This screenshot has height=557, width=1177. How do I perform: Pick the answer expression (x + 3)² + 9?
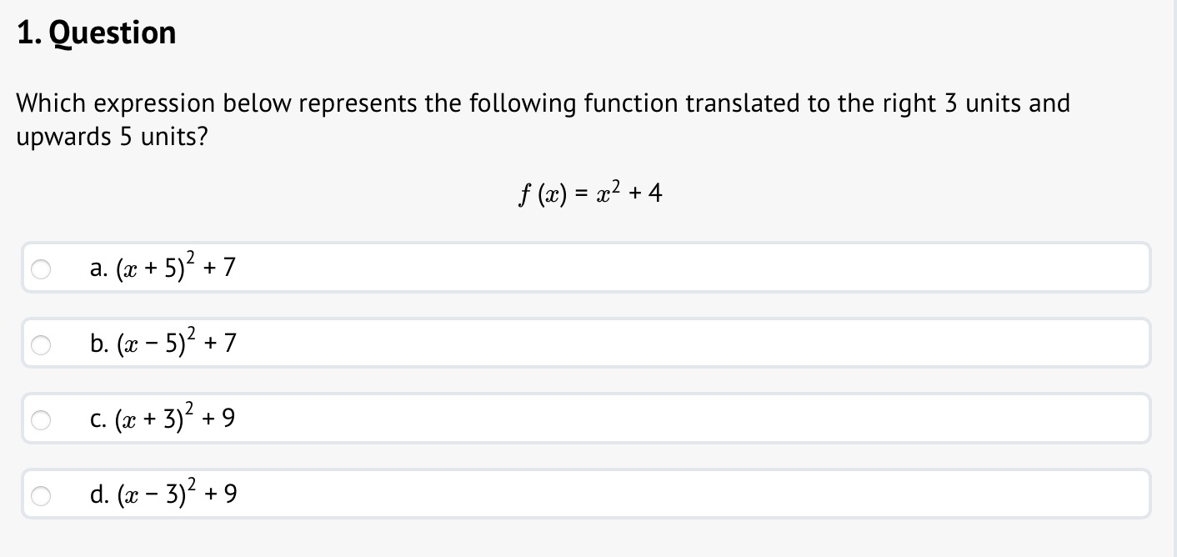coord(176,417)
